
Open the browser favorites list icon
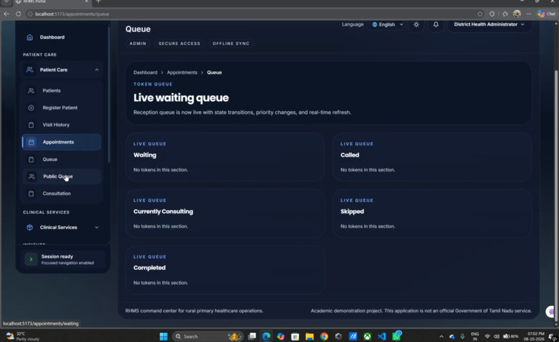click(x=505, y=14)
